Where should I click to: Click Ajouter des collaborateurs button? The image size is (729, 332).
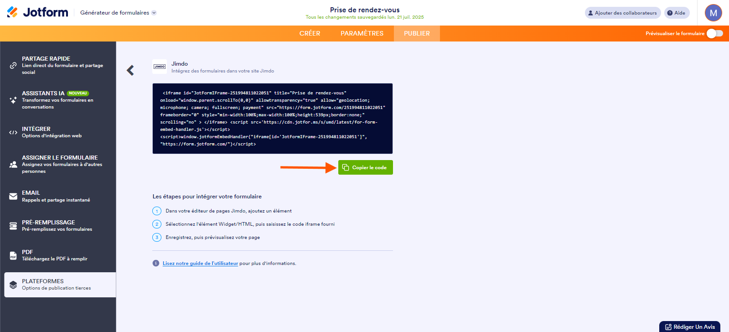(623, 13)
